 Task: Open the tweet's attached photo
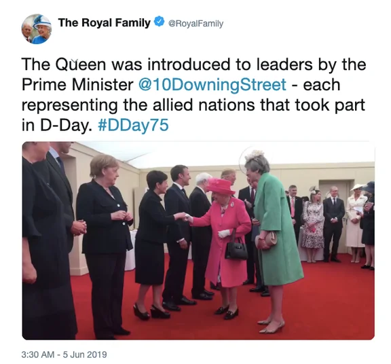(198, 240)
